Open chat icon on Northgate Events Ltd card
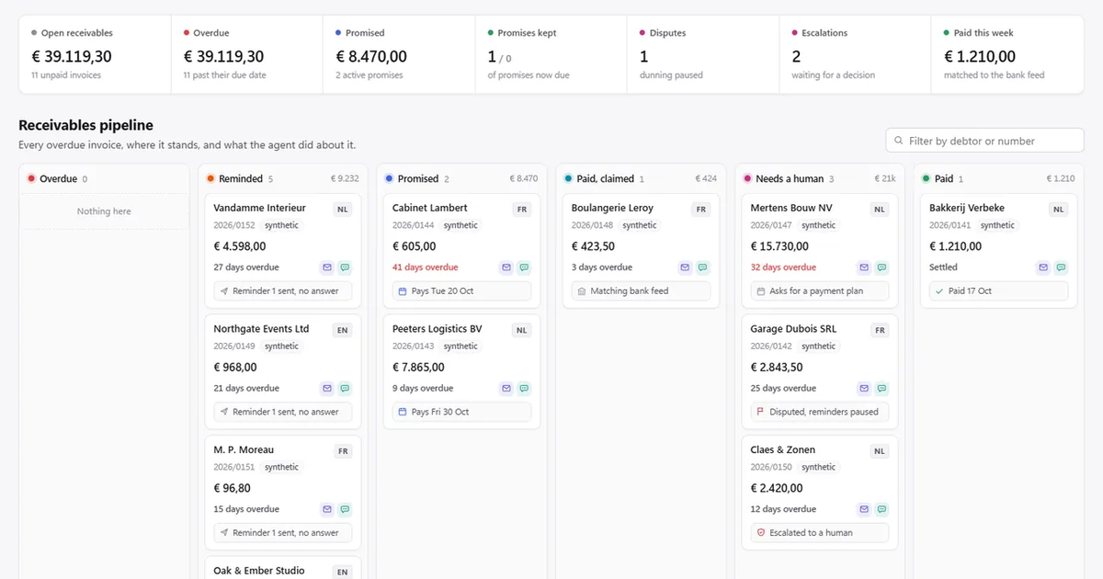The width and height of the screenshot is (1103, 579). tap(345, 389)
